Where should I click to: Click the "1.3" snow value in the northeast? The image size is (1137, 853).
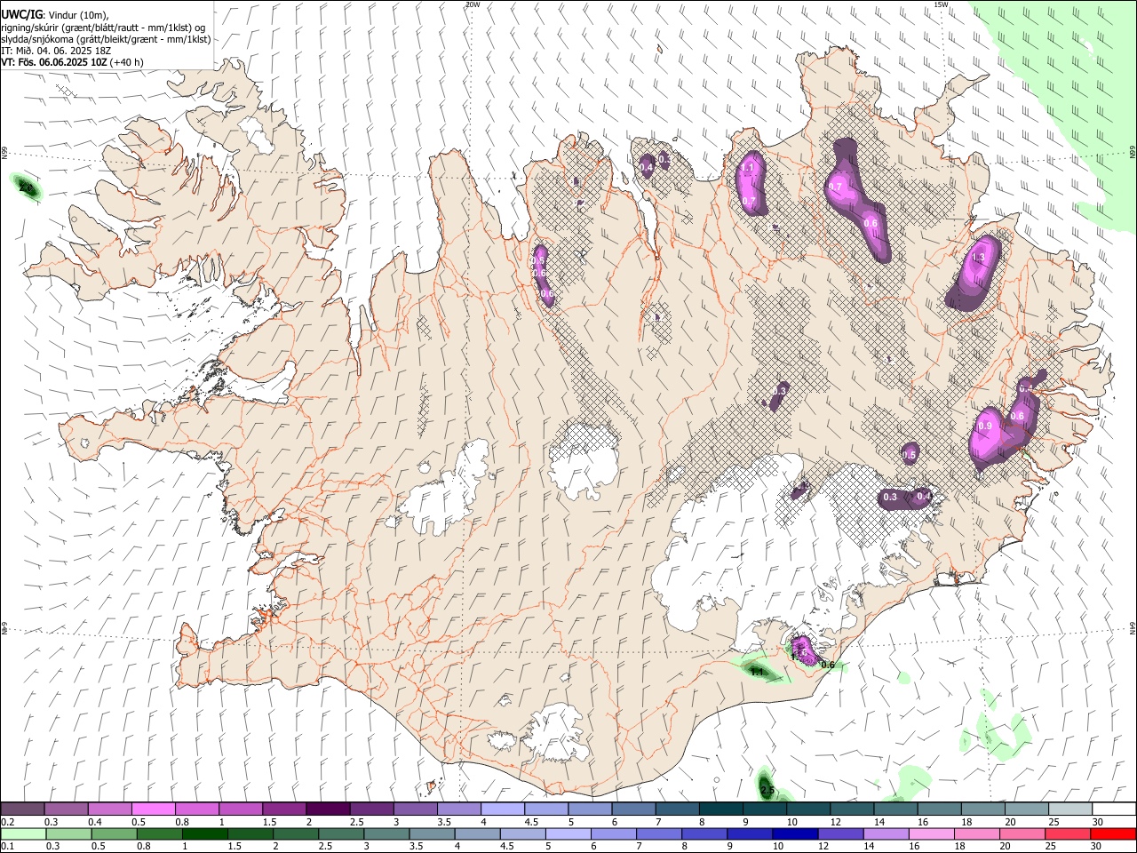[x=979, y=257]
